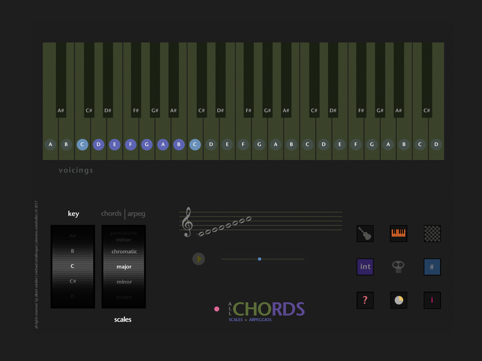Toggle the purple int intervals button
482x361 pixels.
click(365, 267)
